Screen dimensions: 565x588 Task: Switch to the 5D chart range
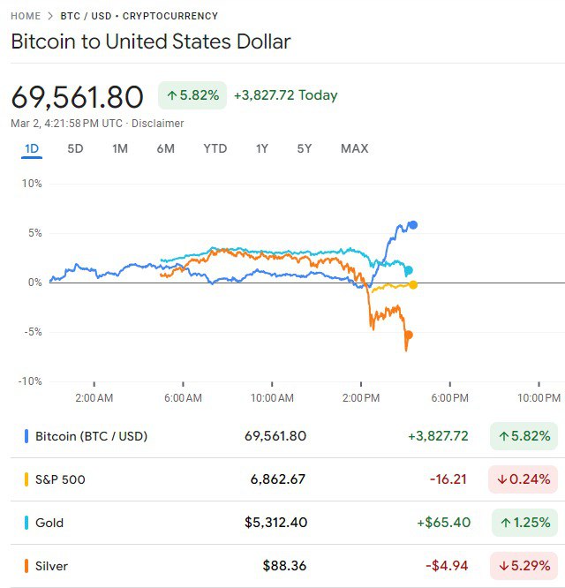pyautogui.click(x=75, y=148)
